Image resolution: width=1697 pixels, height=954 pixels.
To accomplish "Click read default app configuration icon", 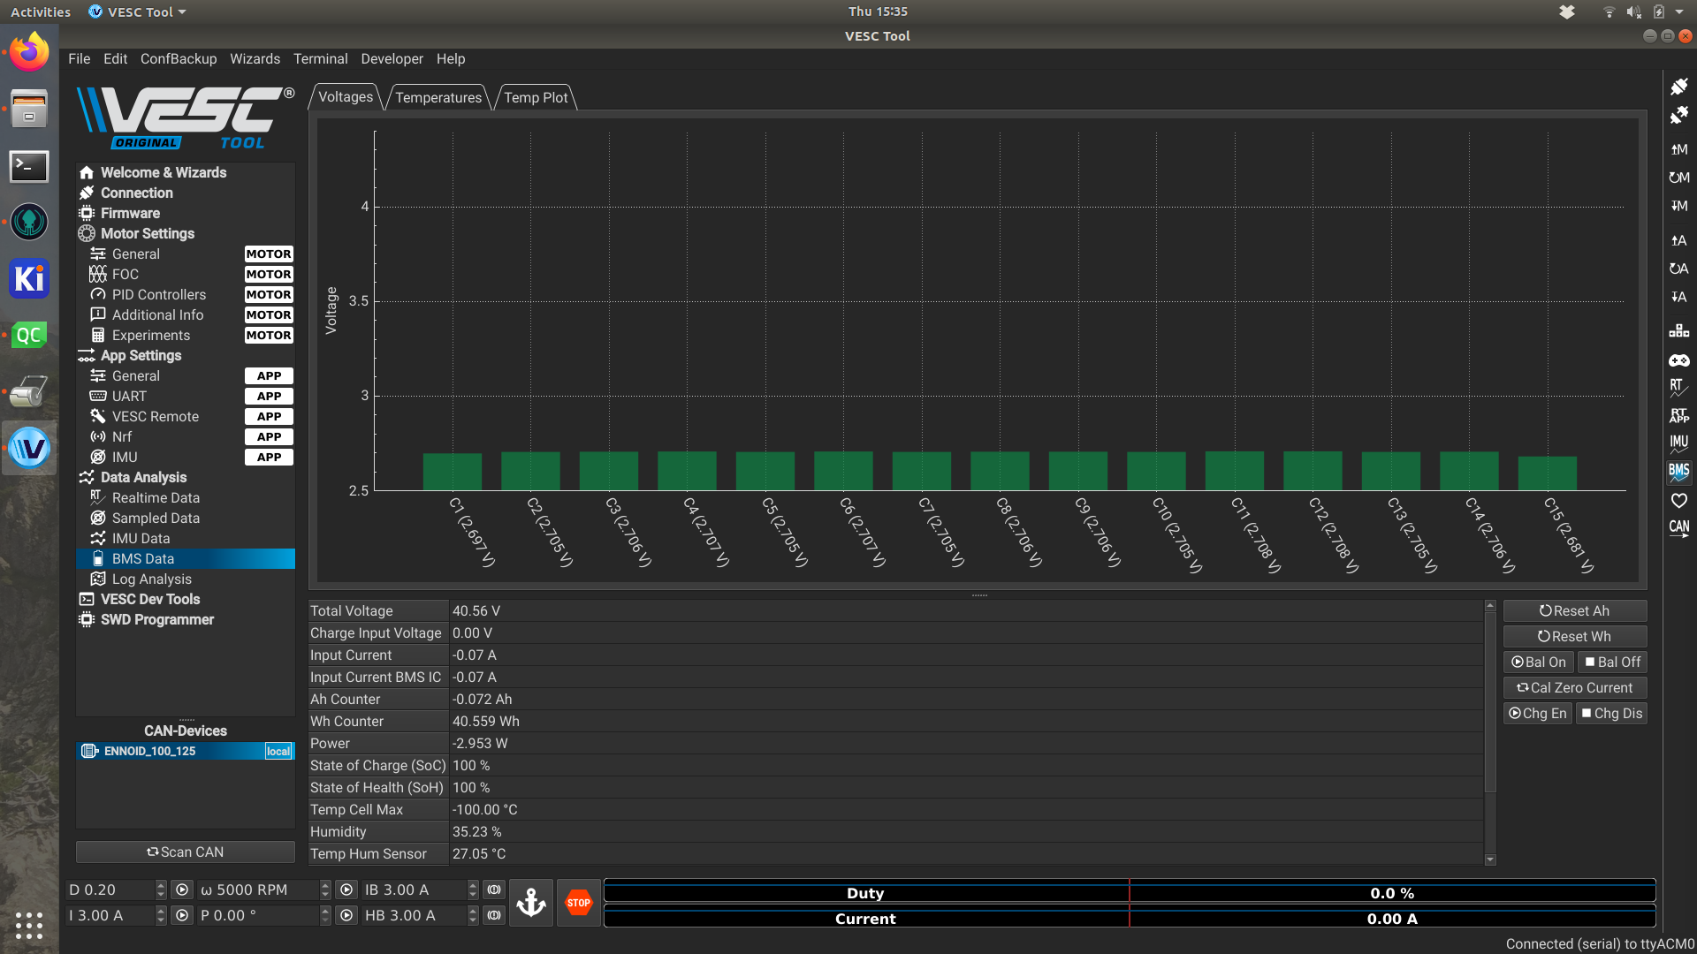I will tap(1678, 269).
